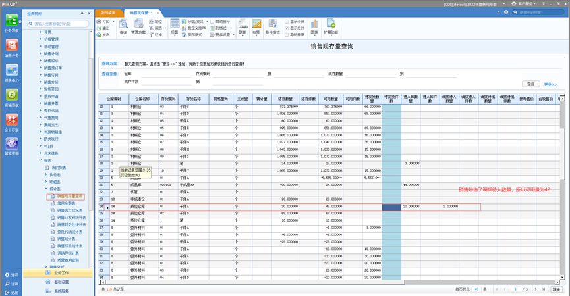Expand the 价格管理 tree node

(40, 39)
